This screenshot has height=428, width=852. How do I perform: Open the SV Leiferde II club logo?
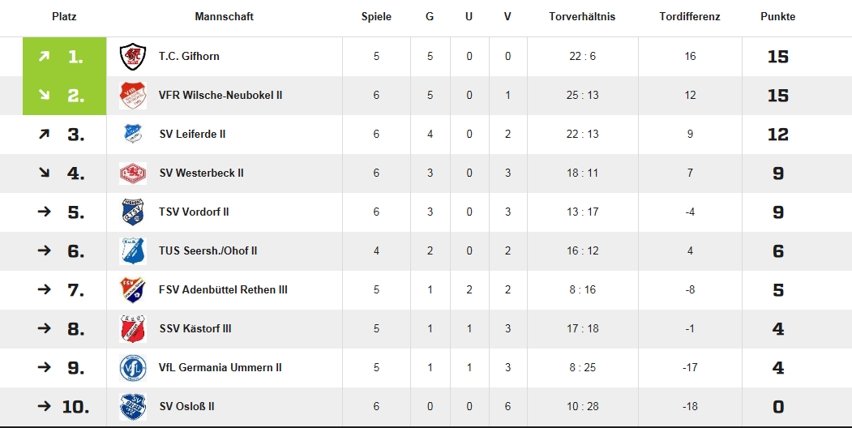coord(133,135)
